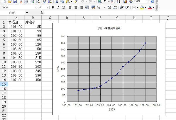Show more formatting toolbar options
This screenshot has width=176, height=120.
(157, 8)
